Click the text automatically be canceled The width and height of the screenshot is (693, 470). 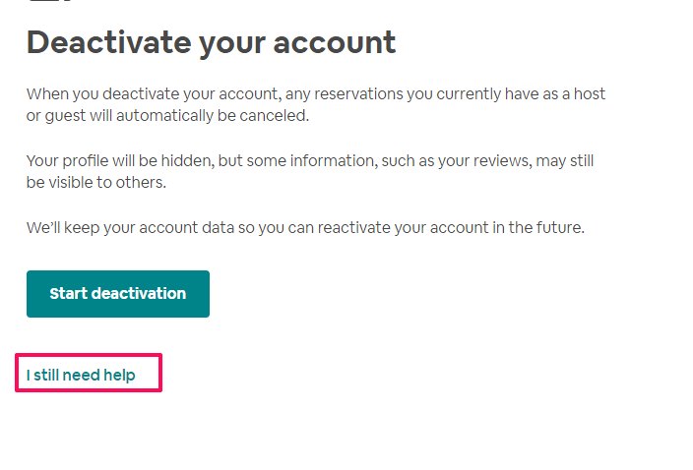click(213, 116)
